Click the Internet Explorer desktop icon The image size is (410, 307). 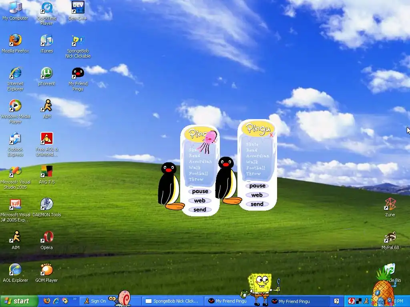click(15, 79)
